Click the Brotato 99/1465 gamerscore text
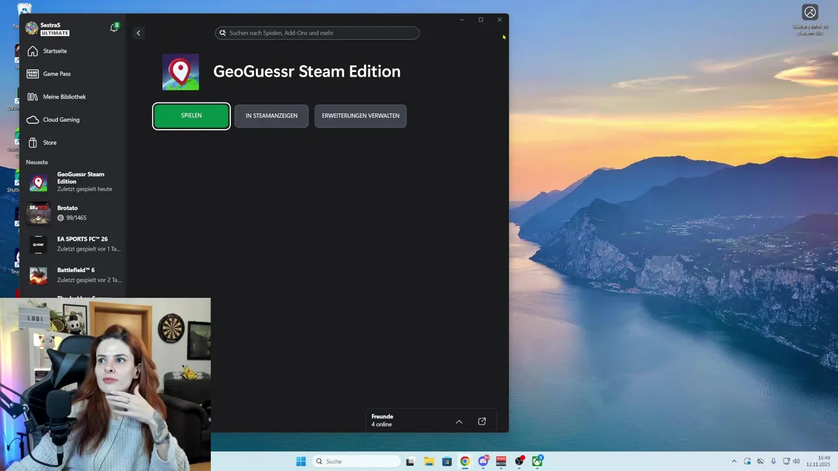The width and height of the screenshot is (838, 471). [x=72, y=218]
